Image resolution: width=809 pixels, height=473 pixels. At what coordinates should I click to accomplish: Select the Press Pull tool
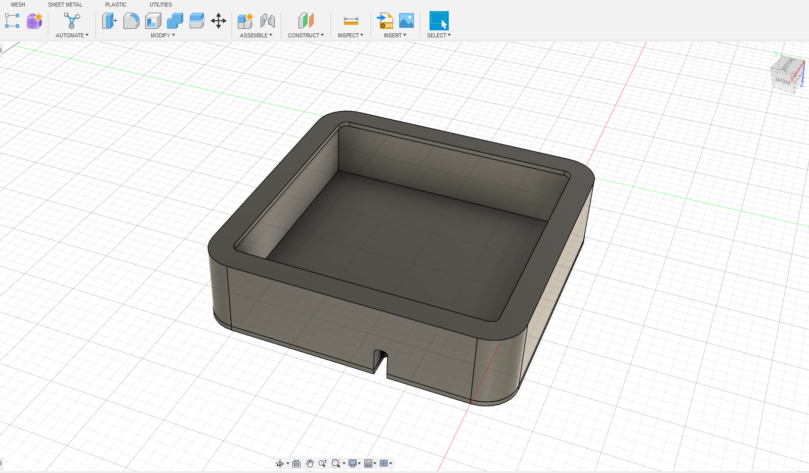(x=109, y=21)
